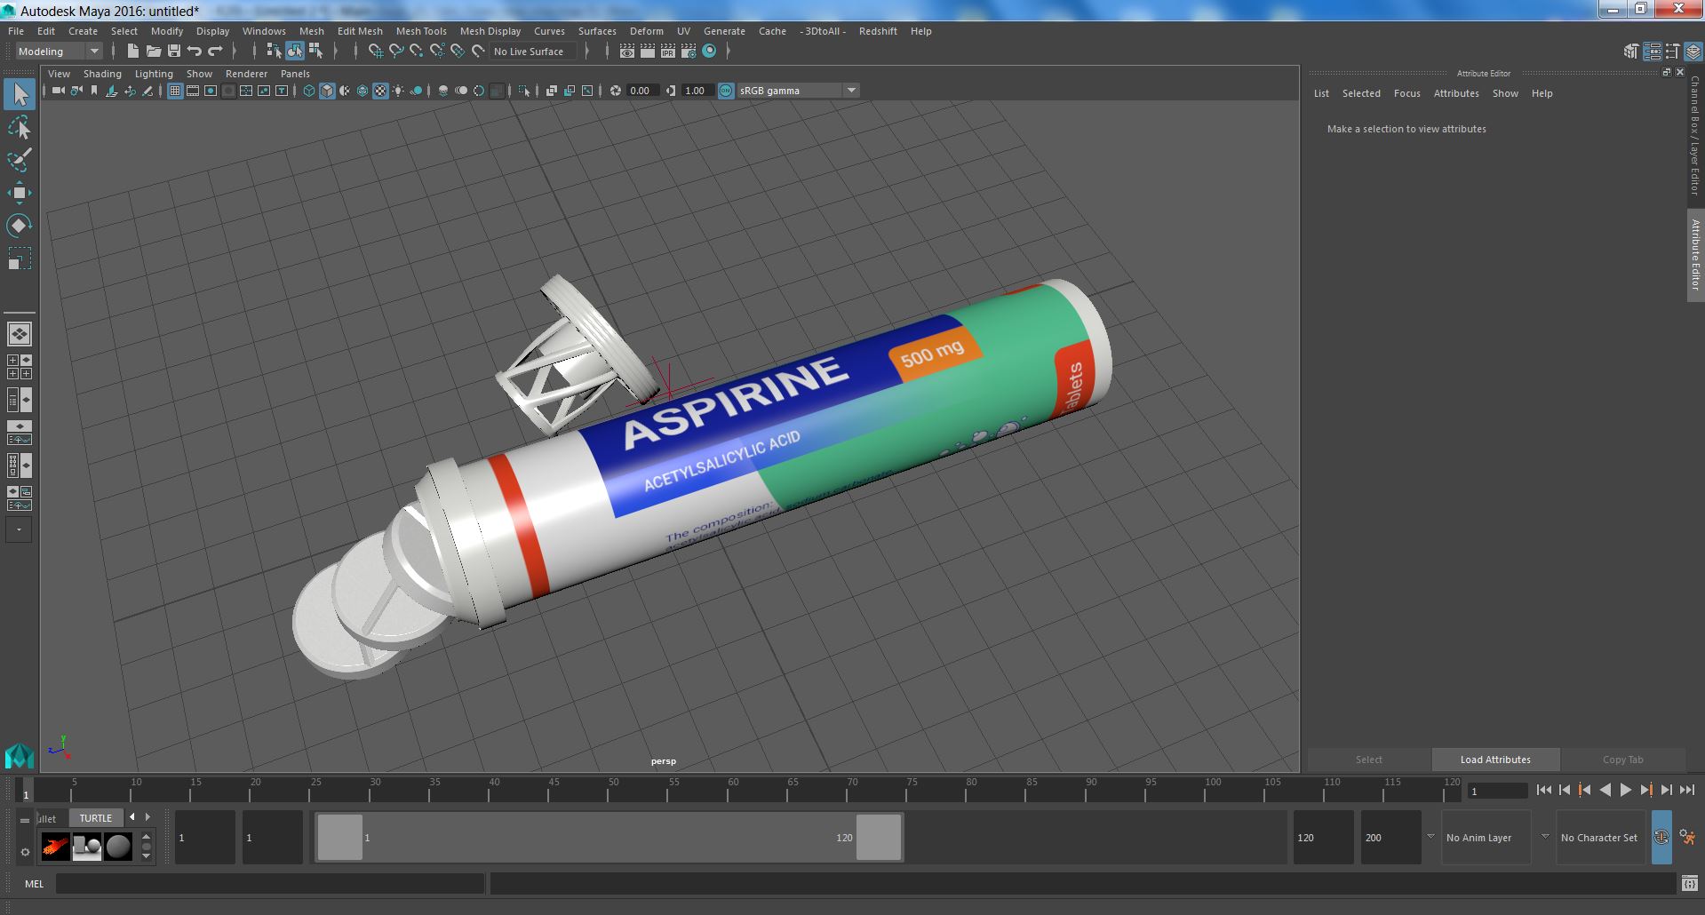Choose the Lasso Select tool
The height and width of the screenshot is (915, 1705).
tap(20, 127)
